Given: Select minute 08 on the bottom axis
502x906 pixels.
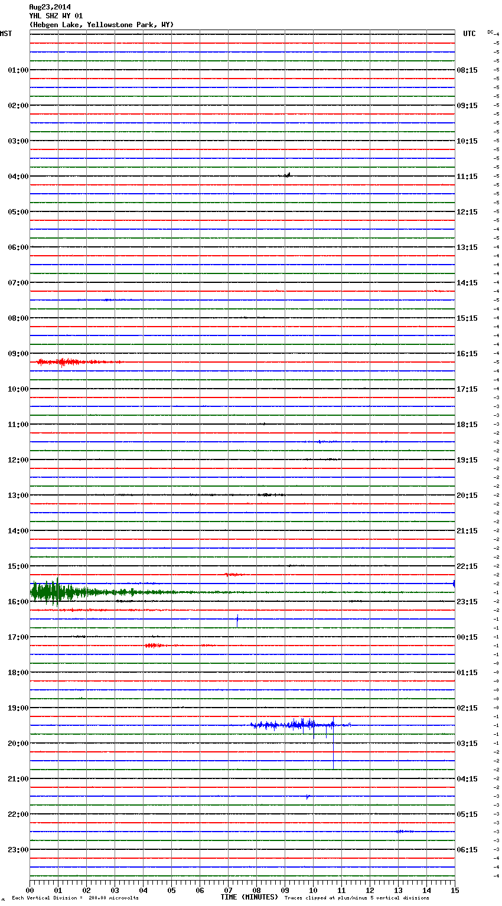Looking at the screenshot, I should pos(256,889).
